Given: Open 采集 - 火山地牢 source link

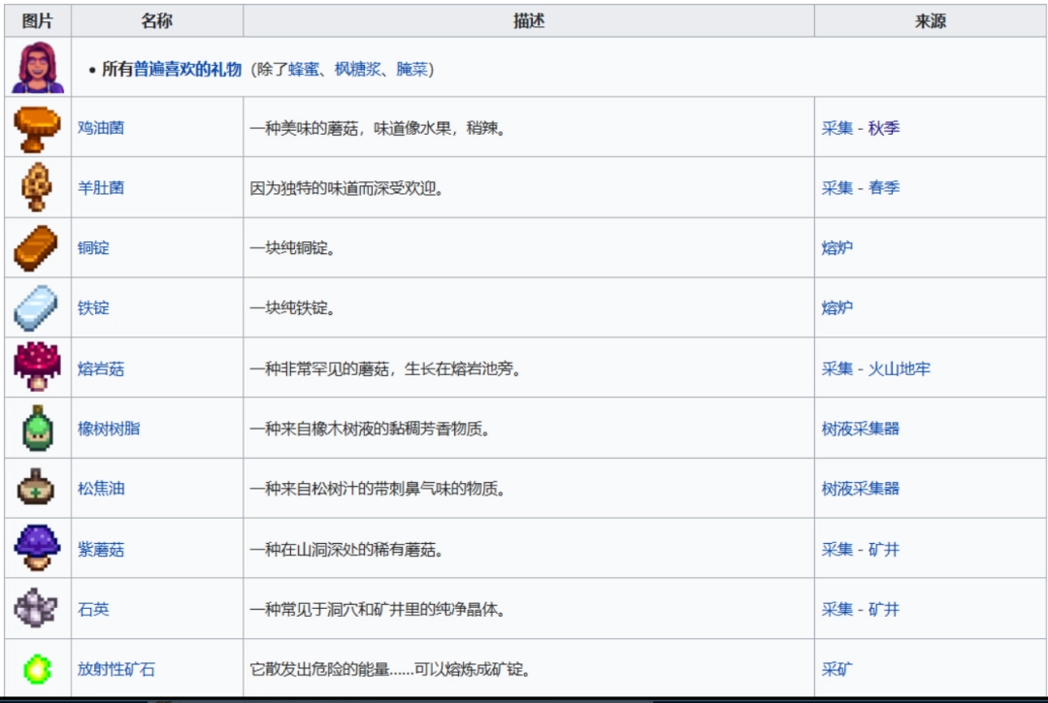Looking at the screenshot, I should click(x=875, y=368).
